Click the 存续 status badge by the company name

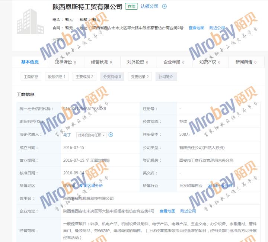point(131,6)
